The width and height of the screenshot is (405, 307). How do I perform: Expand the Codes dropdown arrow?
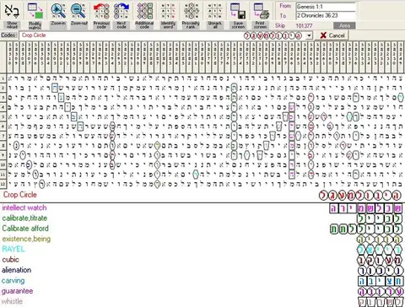click(310, 35)
